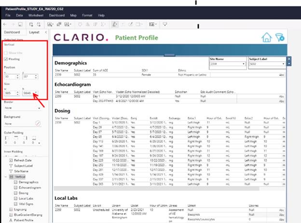Open the Dashboard menu
The image size is (301, 223).
[x=57, y=15]
